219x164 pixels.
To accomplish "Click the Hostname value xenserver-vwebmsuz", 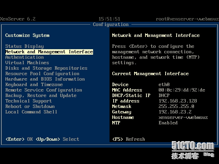I will [x=183, y=117].
